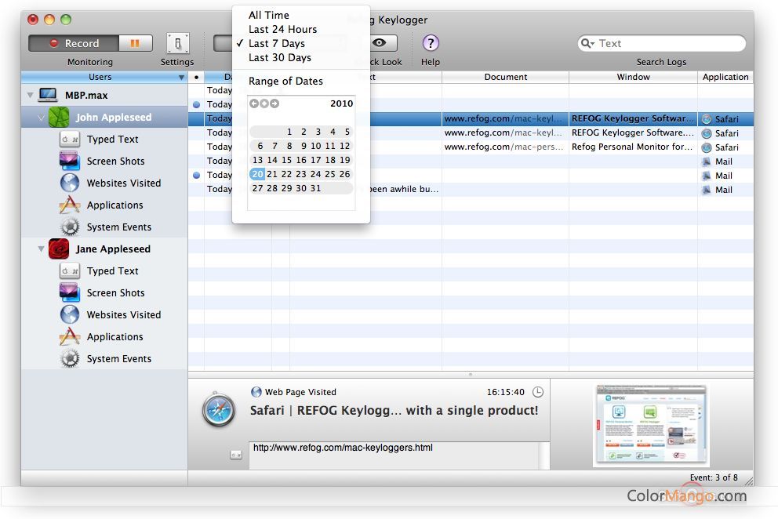The width and height of the screenshot is (778, 519).
Task: Click clock icon beside 16:15:40
Action: pos(538,392)
